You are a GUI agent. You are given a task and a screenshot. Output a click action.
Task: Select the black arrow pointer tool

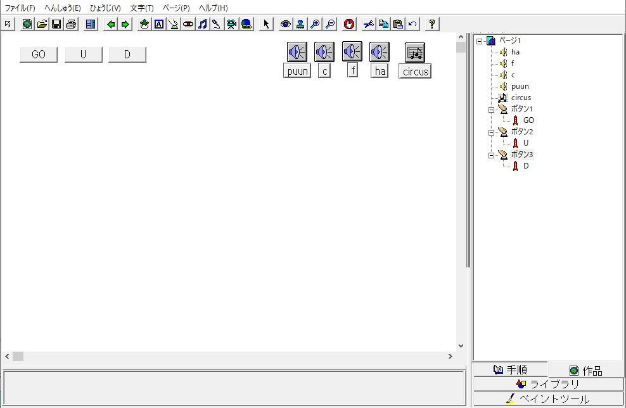click(x=266, y=24)
